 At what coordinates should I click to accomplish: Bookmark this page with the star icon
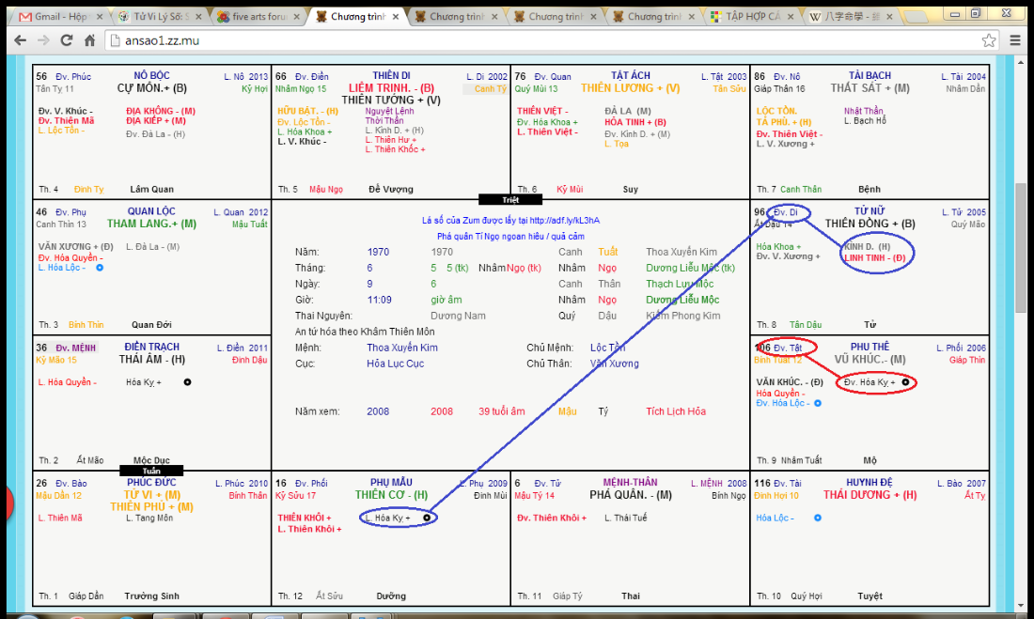click(x=989, y=40)
